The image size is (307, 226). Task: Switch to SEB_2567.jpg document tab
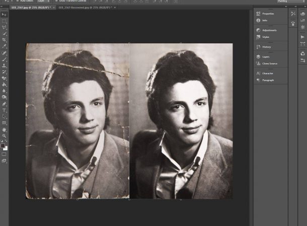(31, 8)
